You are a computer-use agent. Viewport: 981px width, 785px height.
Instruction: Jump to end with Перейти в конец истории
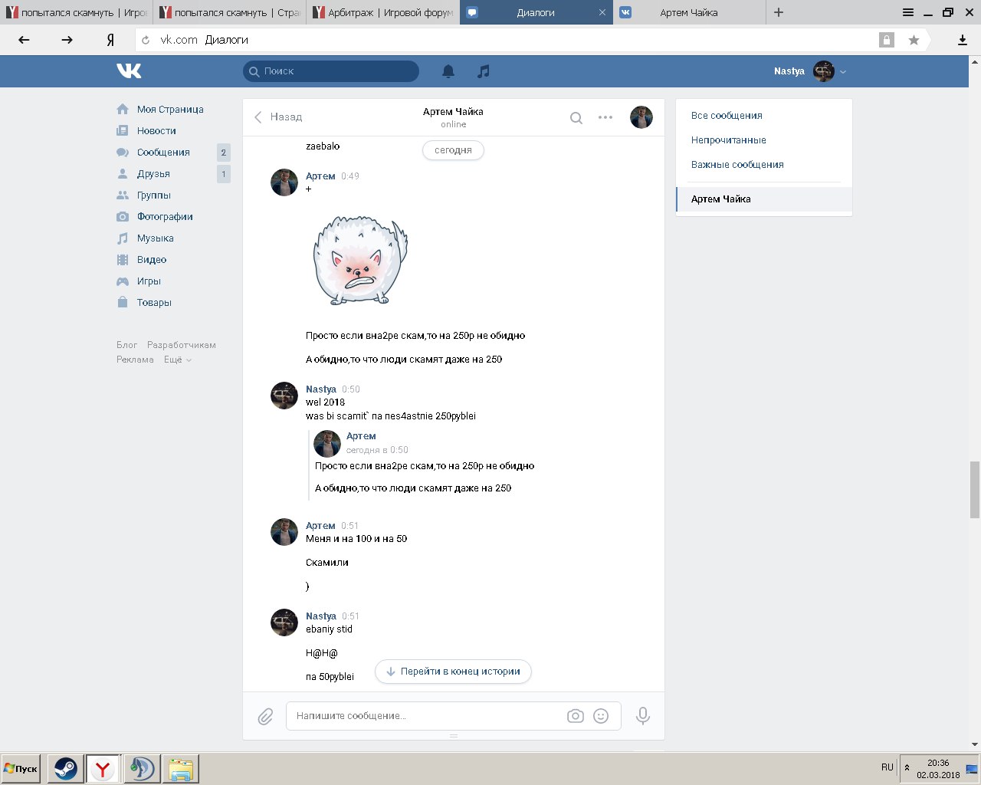[453, 672]
